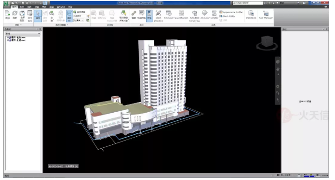This screenshot has width=335, height=180.
Task: Open the Quantification tool
Action: click(181, 15)
